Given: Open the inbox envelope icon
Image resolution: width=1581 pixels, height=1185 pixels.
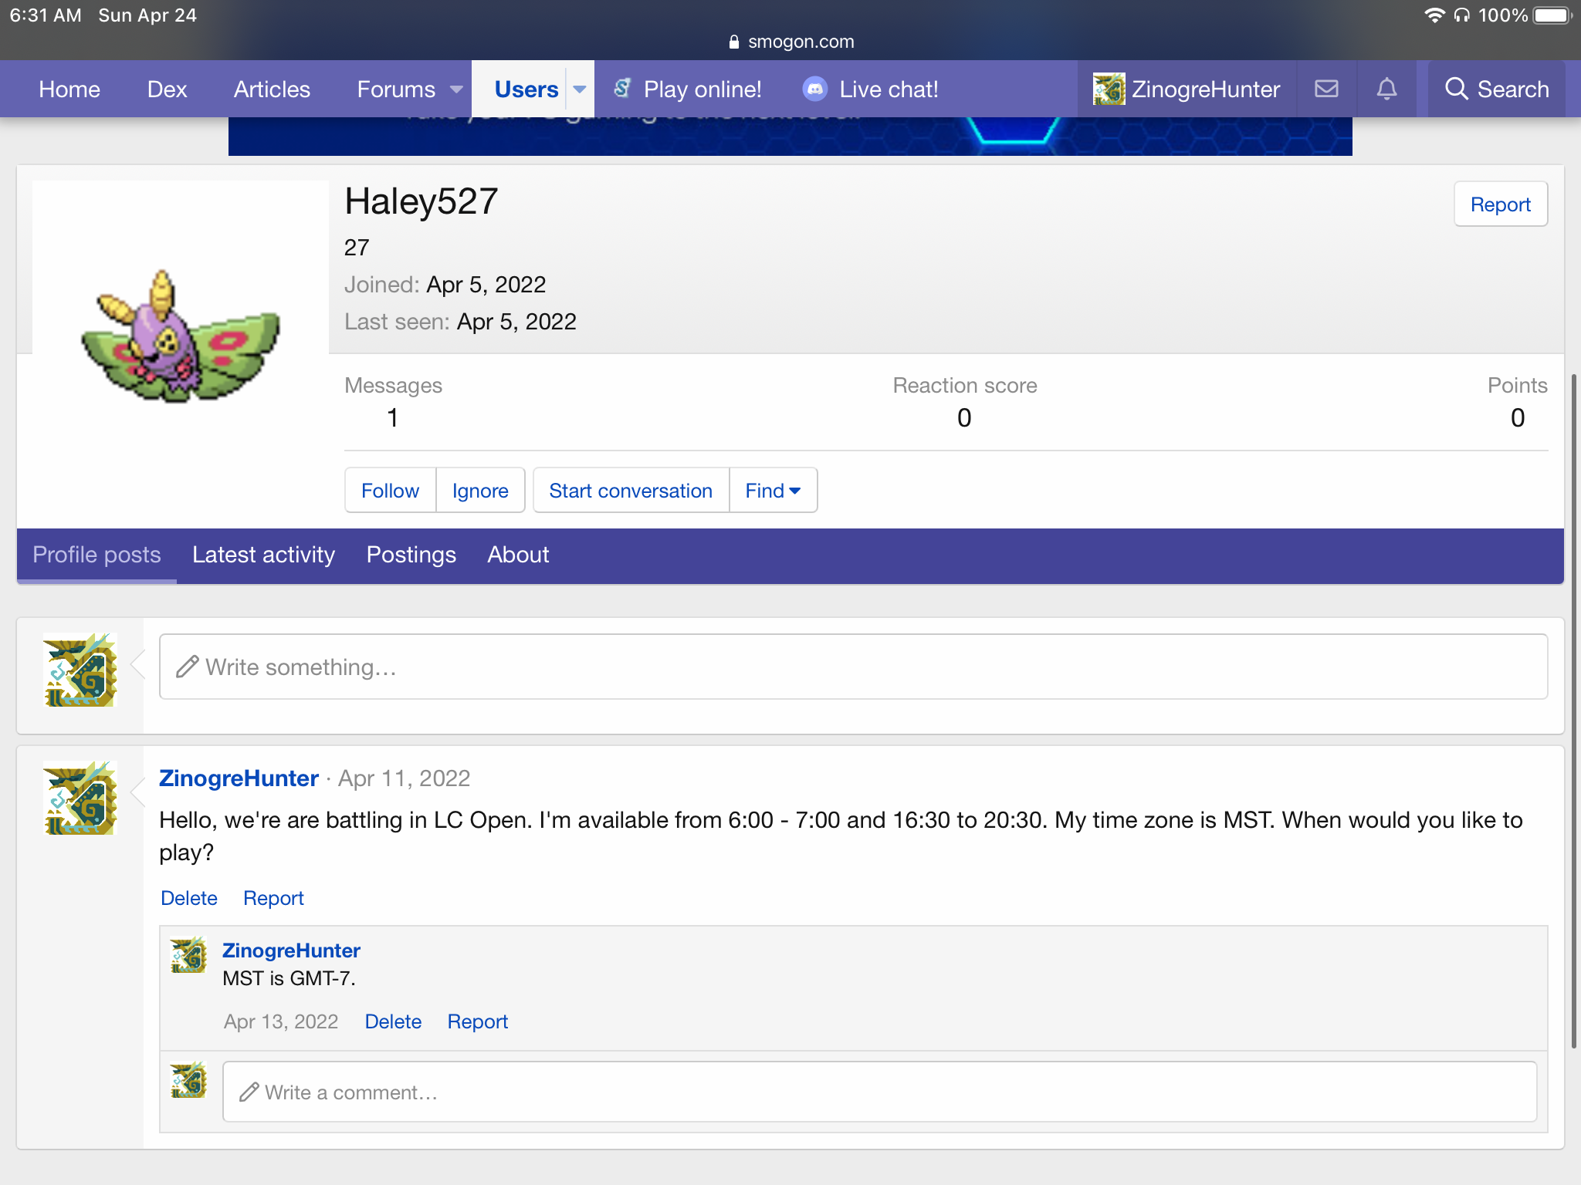Looking at the screenshot, I should (1326, 89).
